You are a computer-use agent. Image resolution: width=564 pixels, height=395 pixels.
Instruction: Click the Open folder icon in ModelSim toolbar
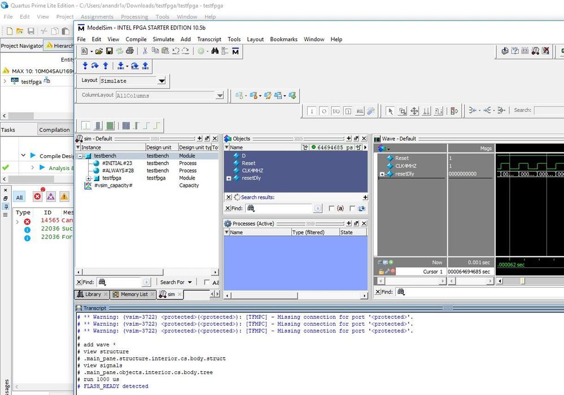click(x=99, y=51)
